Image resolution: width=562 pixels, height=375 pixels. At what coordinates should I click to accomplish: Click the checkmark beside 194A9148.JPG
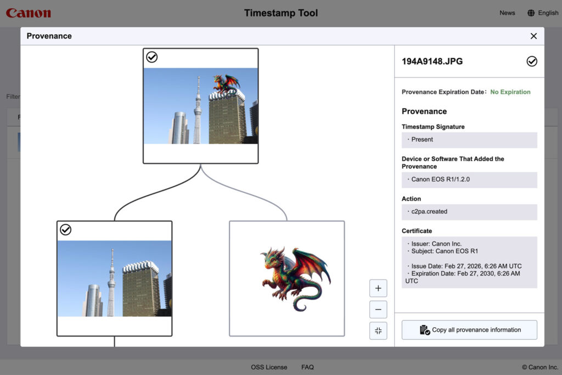pyautogui.click(x=531, y=61)
